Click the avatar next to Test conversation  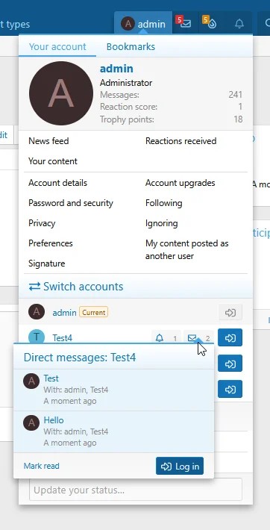(x=31, y=381)
